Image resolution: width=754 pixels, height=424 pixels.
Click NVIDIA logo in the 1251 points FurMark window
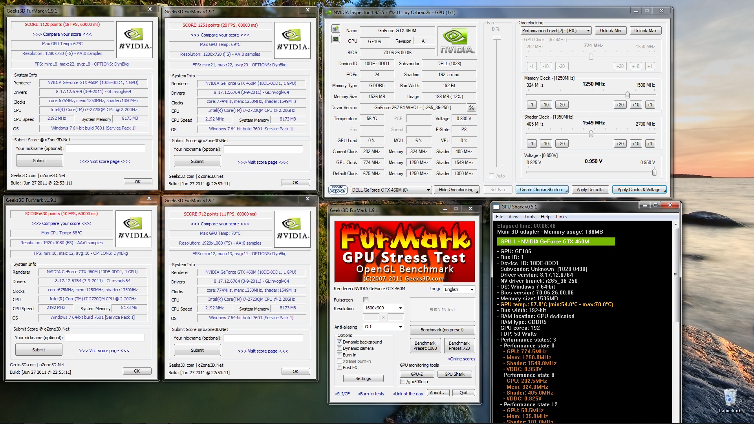tap(292, 40)
